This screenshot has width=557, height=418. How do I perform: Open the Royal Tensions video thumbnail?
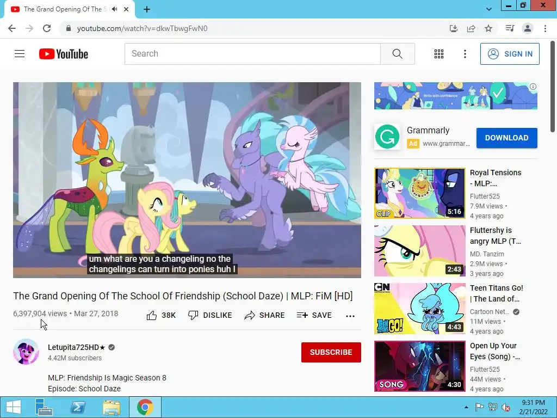[x=419, y=193]
